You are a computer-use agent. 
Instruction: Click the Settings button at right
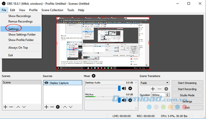pos(187,101)
